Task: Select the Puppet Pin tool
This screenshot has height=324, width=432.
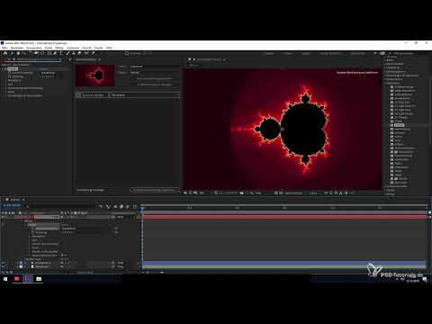Action: pos(94,53)
